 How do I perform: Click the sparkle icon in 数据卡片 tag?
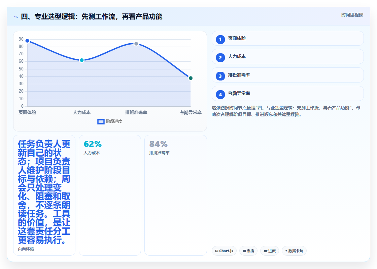pyautogui.click(x=286, y=251)
